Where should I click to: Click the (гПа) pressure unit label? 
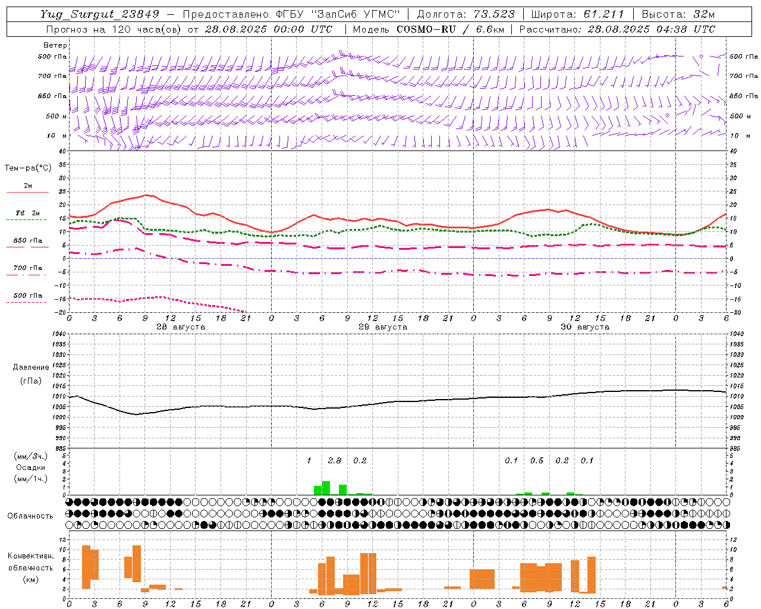[x=31, y=381]
